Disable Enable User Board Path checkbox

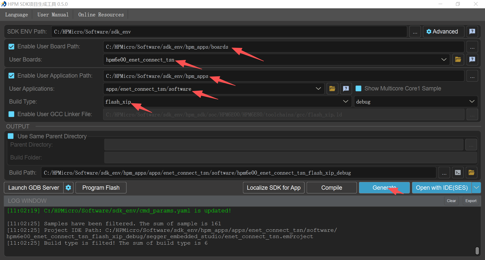coord(11,47)
